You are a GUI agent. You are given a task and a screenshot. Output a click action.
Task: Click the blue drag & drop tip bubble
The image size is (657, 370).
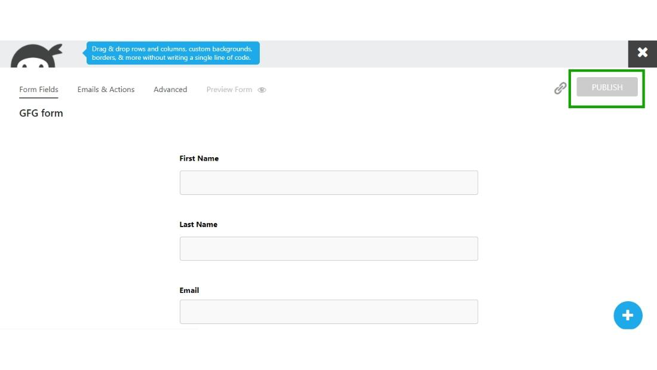coord(173,53)
